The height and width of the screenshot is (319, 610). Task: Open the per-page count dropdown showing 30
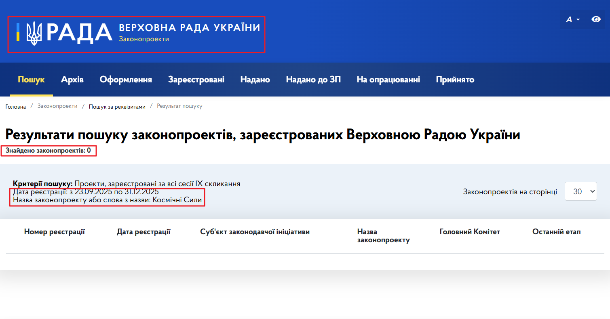point(581,191)
